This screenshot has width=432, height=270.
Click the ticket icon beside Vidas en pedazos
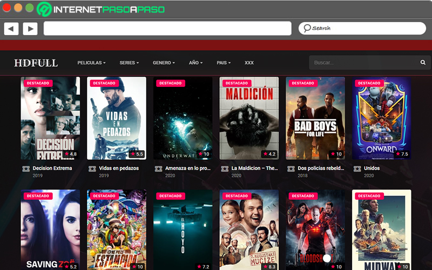click(x=92, y=168)
